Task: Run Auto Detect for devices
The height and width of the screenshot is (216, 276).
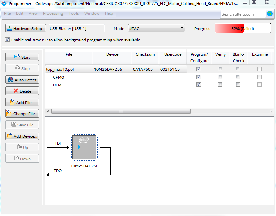Action: [22, 80]
